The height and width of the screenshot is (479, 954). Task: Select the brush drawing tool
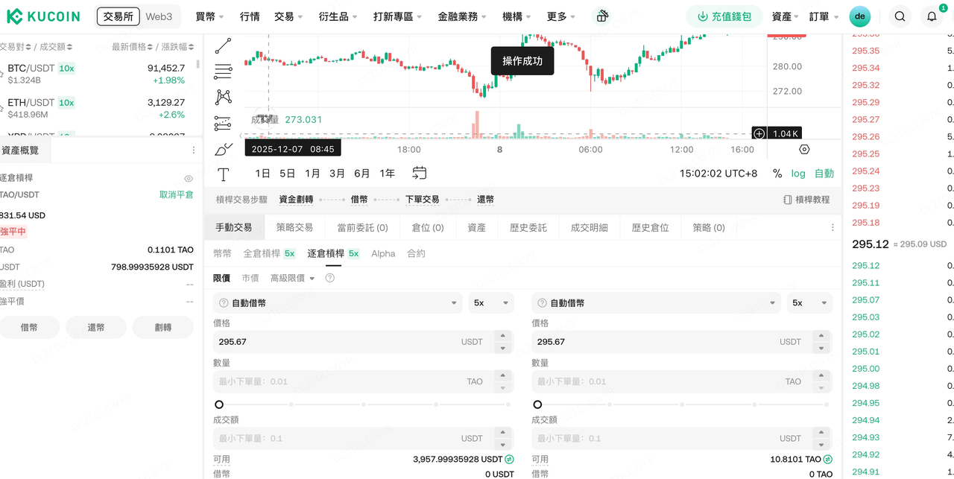pos(223,149)
